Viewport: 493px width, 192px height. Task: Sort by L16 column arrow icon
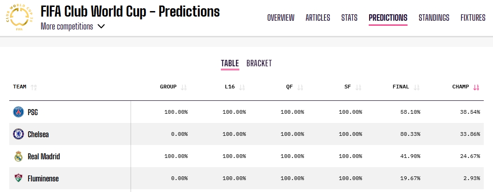[x=242, y=87]
